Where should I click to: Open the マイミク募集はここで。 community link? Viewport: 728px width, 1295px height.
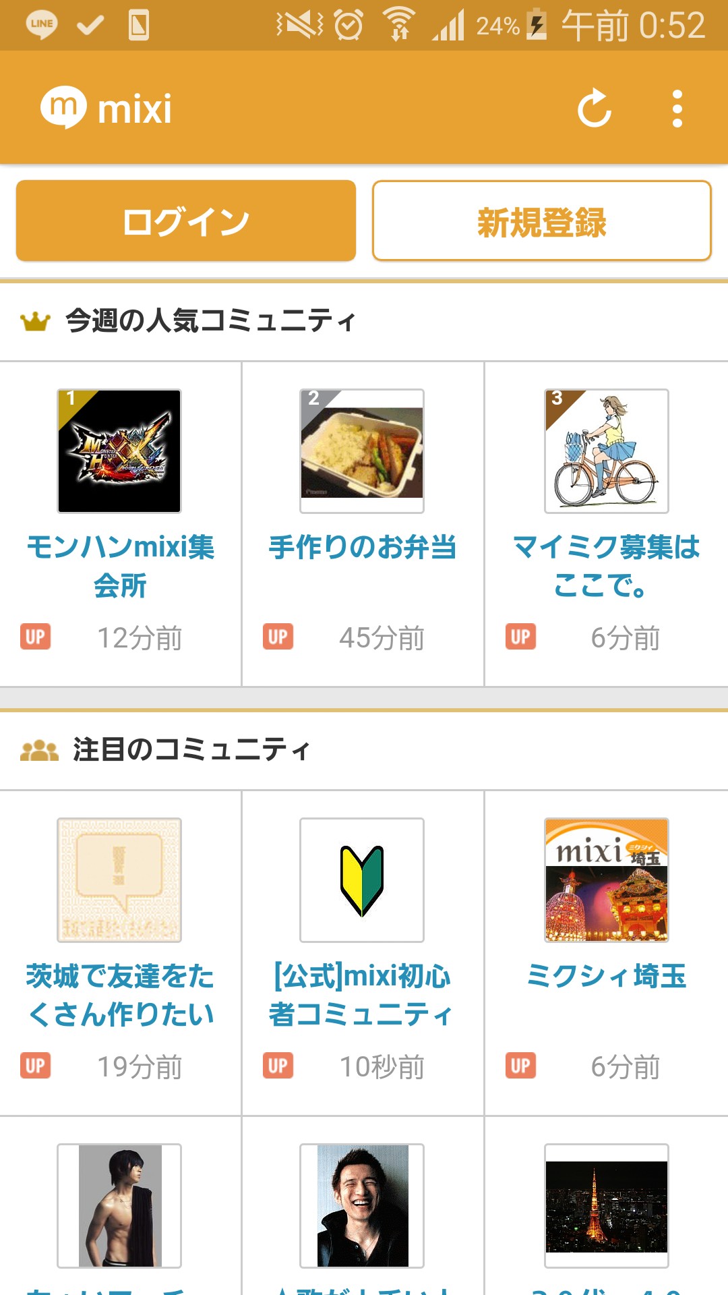click(606, 566)
